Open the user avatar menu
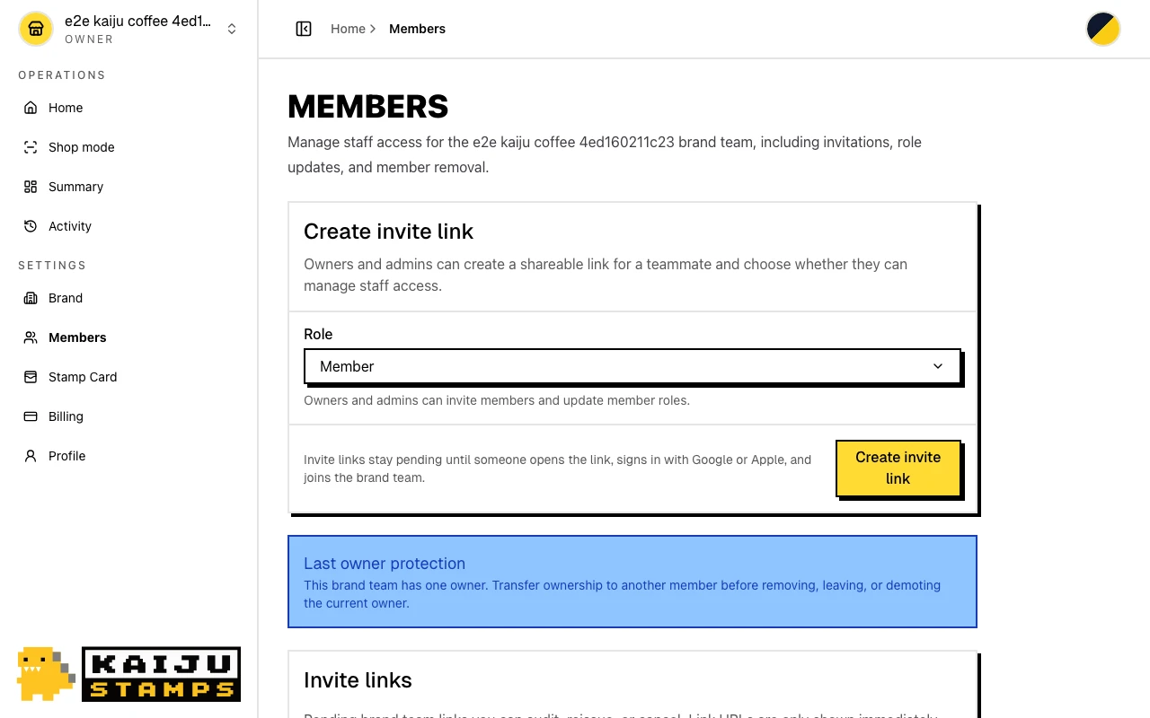 1103,29
